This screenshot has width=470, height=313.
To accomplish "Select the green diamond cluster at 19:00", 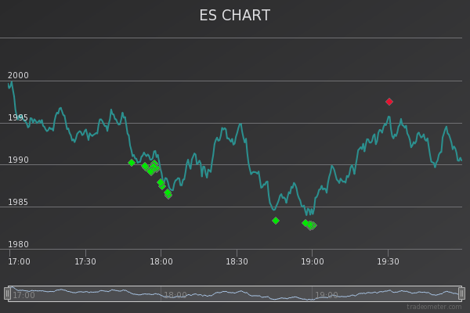I will [x=310, y=225].
